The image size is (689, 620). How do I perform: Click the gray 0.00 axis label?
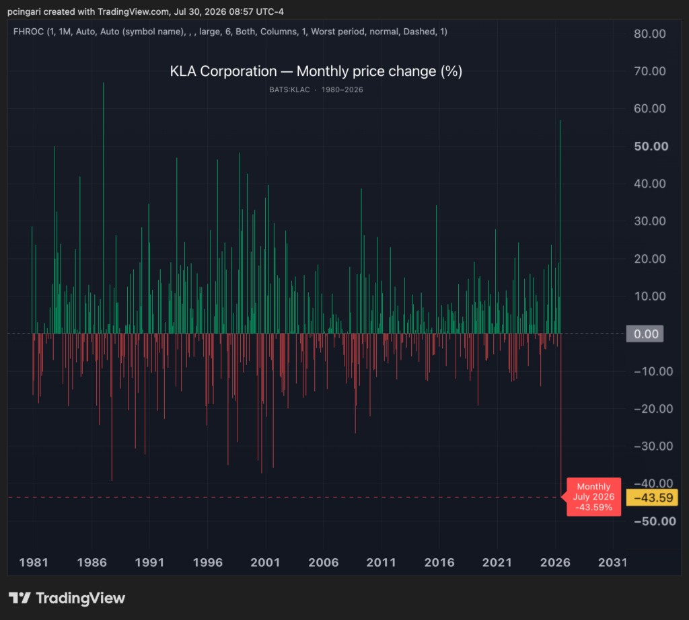(x=645, y=334)
